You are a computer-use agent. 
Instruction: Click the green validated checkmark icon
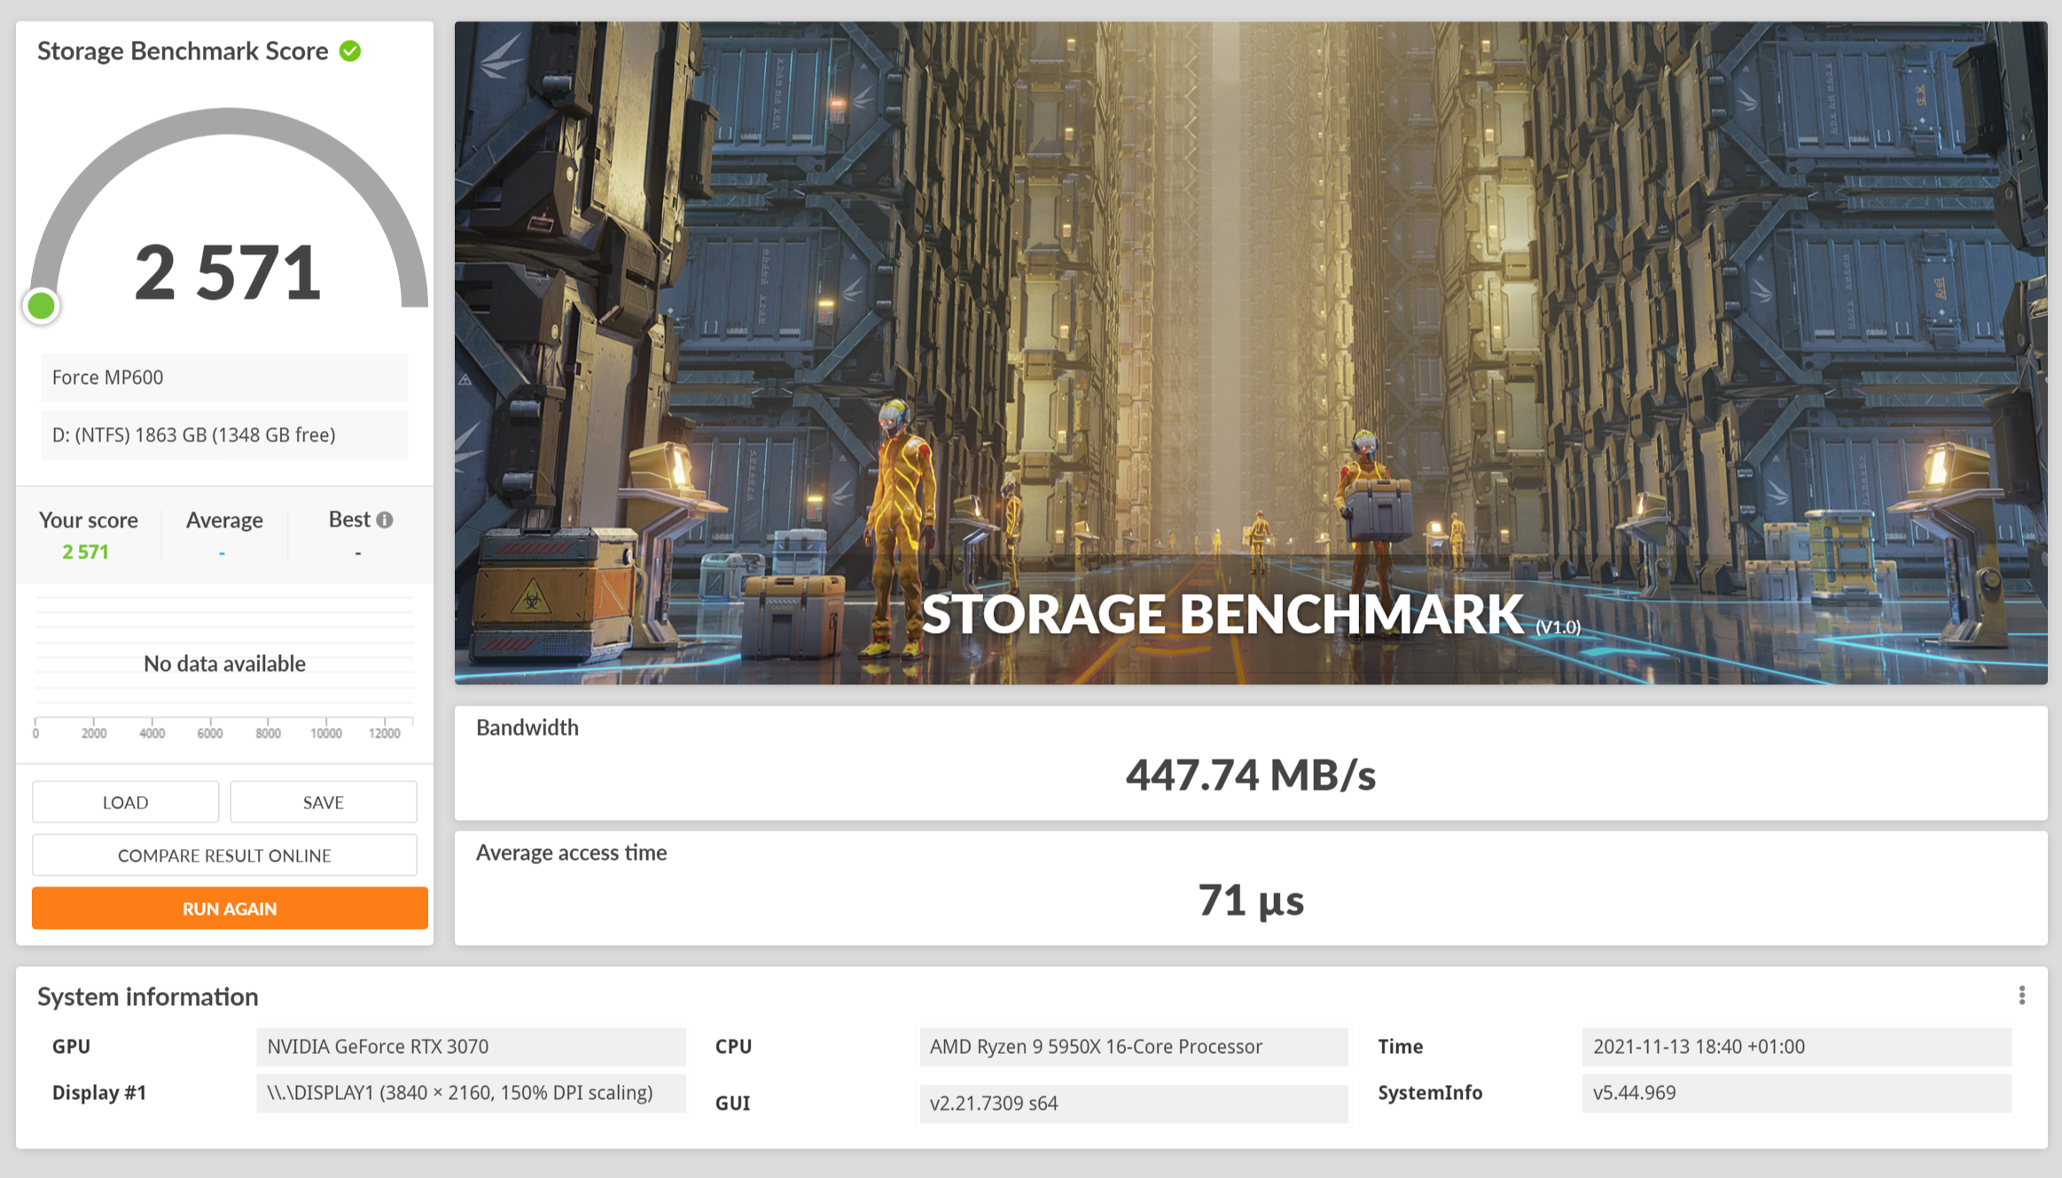pyautogui.click(x=350, y=51)
